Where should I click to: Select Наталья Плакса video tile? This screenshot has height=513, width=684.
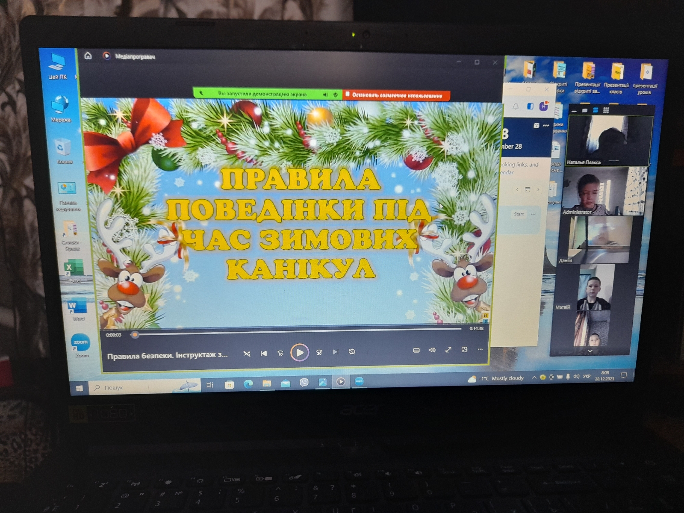tap(610, 141)
